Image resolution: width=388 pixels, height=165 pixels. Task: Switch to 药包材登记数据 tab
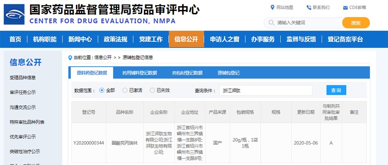188,73
